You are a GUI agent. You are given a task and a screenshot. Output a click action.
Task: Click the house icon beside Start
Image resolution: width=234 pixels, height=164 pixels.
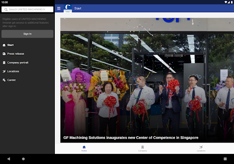tap(4, 45)
